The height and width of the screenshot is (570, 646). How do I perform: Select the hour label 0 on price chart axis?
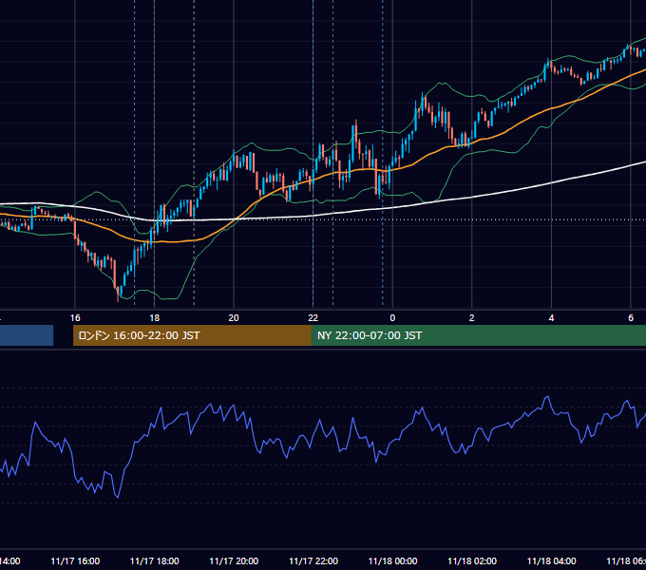392,318
